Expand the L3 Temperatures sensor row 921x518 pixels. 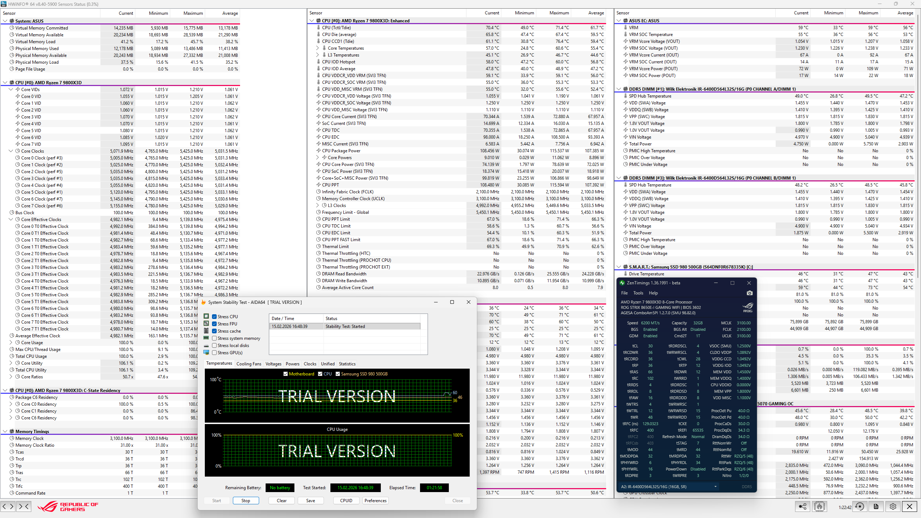pyautogui.click(x=317, y=55)
